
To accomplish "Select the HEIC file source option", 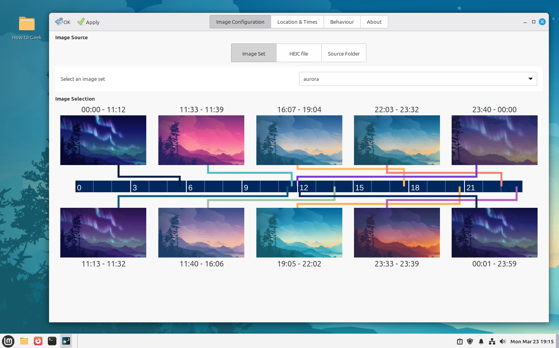I will (x=299, y=53).
